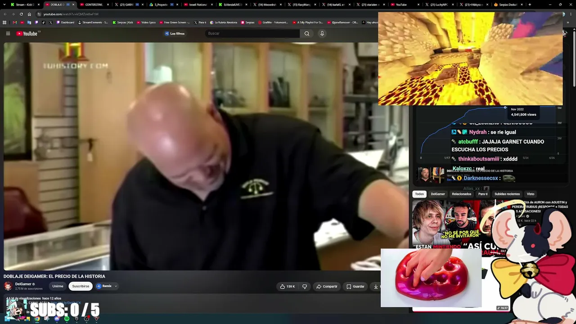Go to the YouTube home logo
Viewport: 576px width, 324px height.
pyautogui.click(x=27, y=33)
